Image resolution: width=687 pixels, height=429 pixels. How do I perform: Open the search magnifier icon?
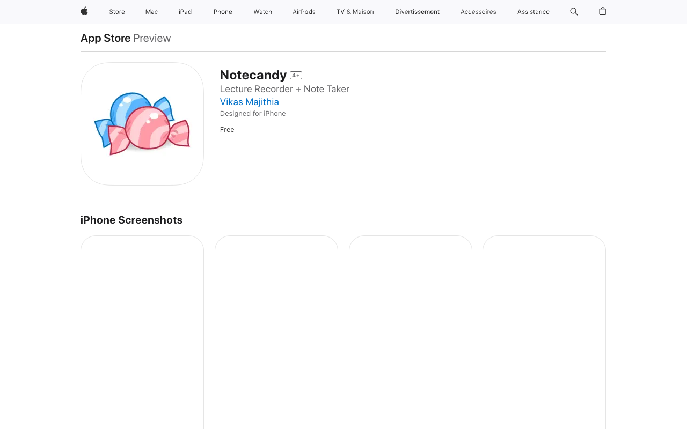pos(574,11)
